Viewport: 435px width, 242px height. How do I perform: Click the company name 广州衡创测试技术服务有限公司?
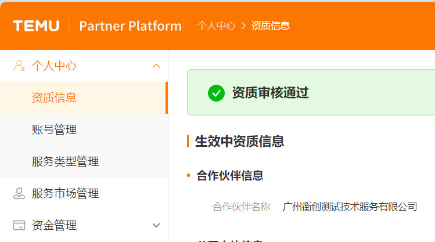350,207
